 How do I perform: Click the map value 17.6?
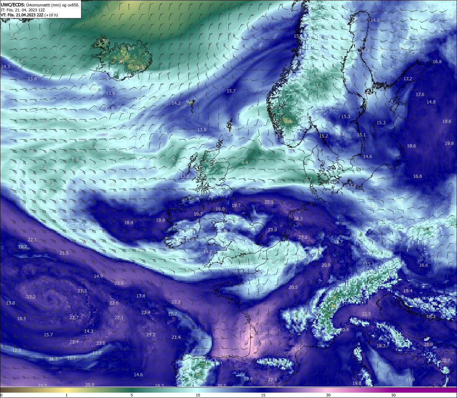click(x=420, y=95)
